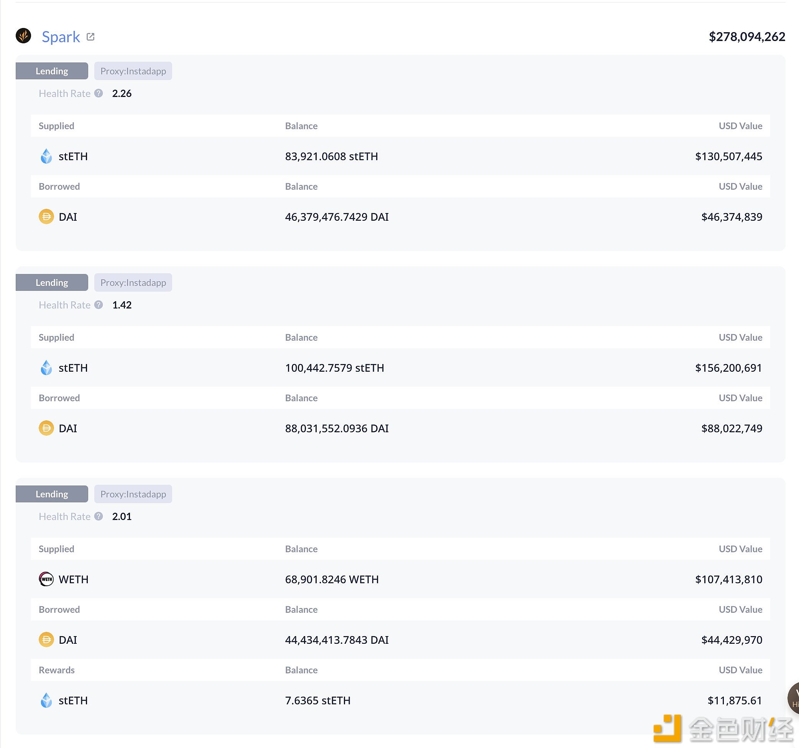The image size is (799, 748).
Task: Click balance 68,901.8246 WETH
Action: [332, 579]
